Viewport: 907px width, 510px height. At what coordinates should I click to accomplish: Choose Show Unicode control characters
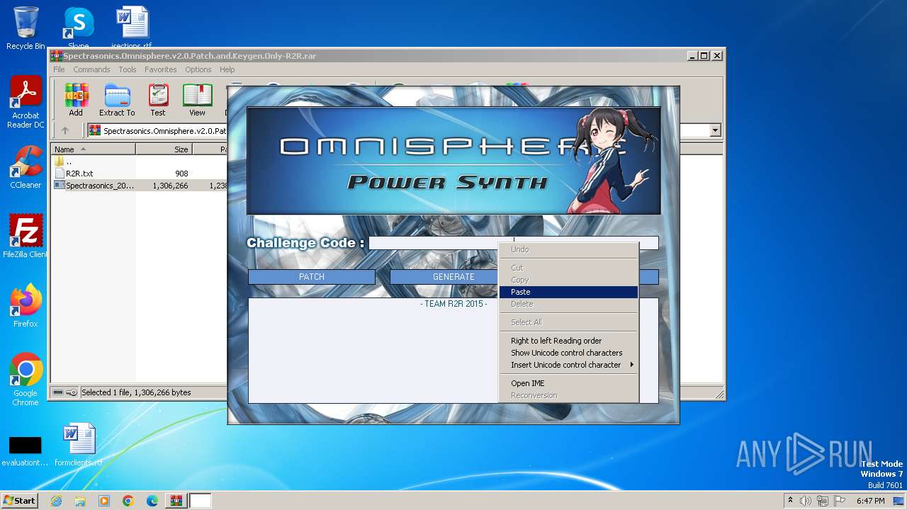[x=568, y=353]
